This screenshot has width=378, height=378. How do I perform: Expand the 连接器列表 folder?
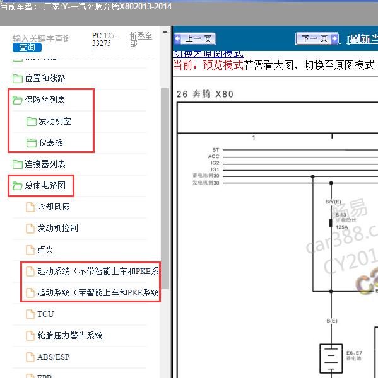[x=45, y=164]
